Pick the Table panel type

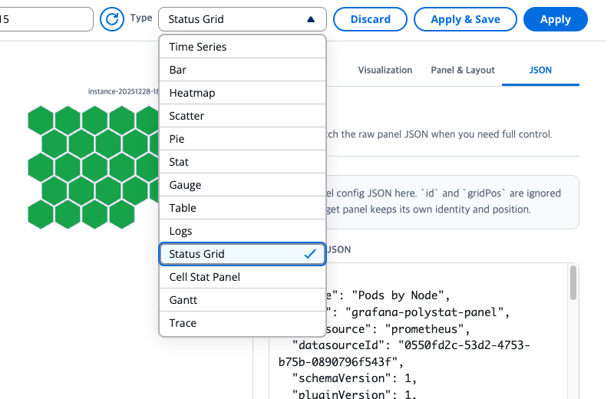pos(243,208)
